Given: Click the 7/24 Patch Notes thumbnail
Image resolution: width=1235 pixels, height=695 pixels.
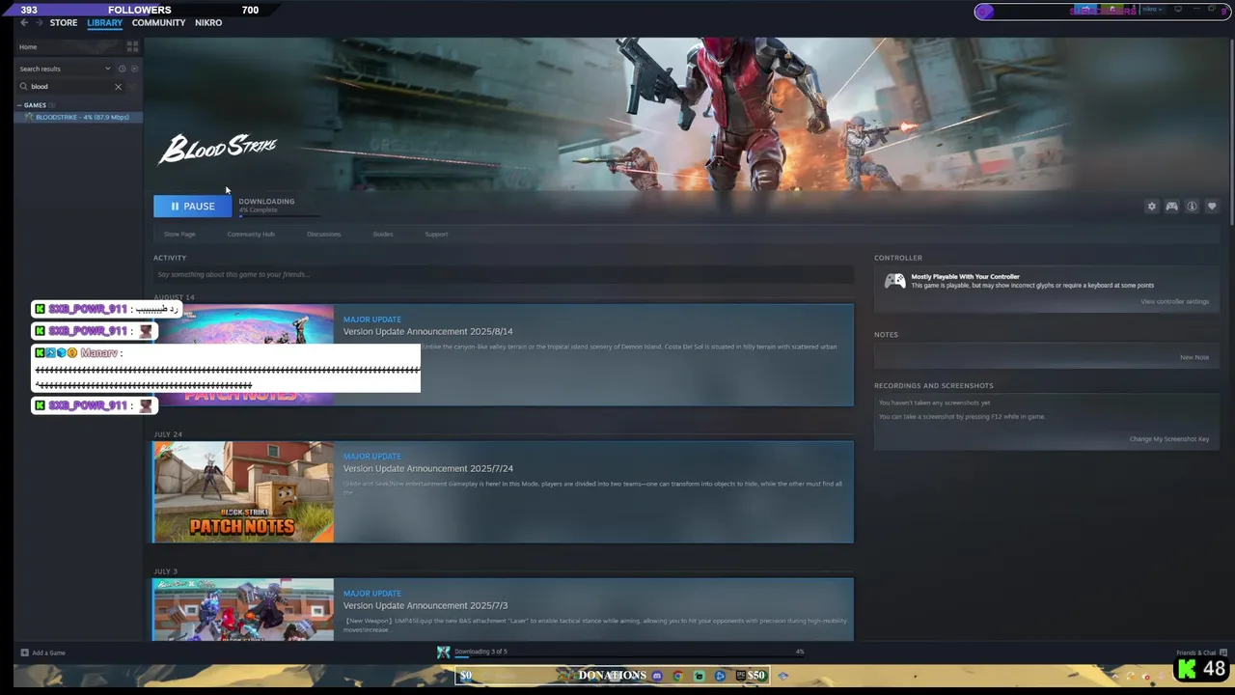Looking at the screenshot, I should (243, 492).
